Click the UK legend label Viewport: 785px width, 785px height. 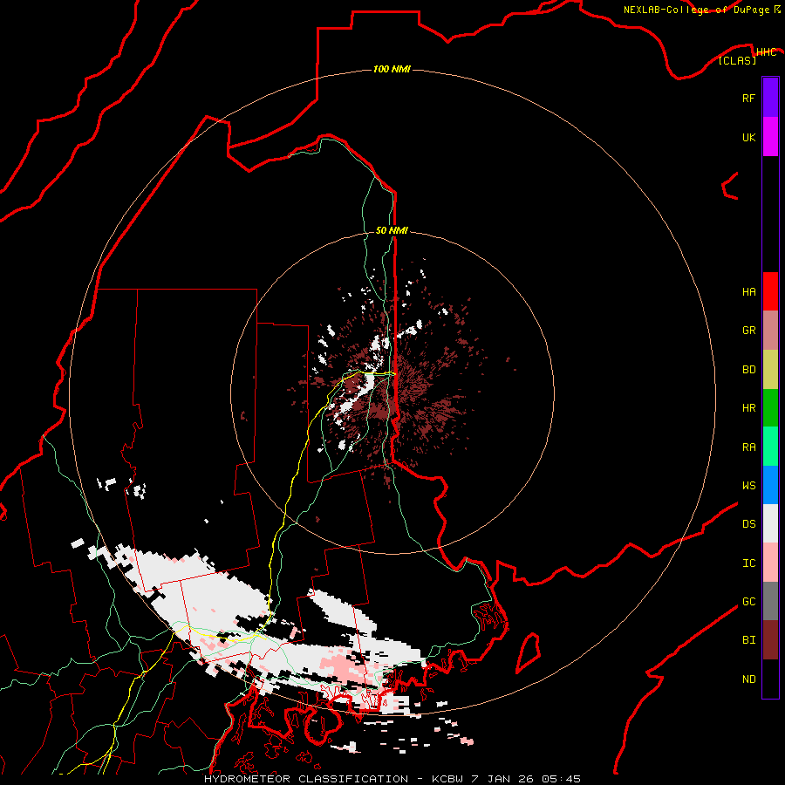click(748, 138)
